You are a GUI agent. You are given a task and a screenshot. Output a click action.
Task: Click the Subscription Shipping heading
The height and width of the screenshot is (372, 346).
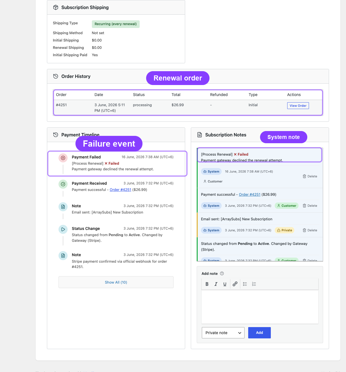point(85,7)
